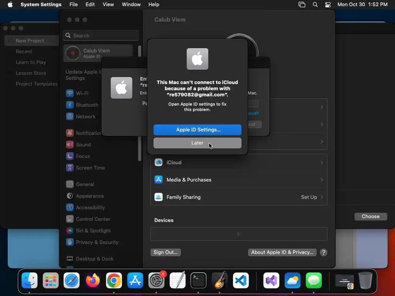Select the Sound speaker icon

click(x=70, y=145)
